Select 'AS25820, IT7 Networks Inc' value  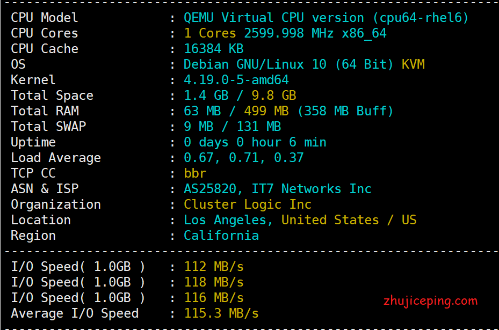(278, 189)
